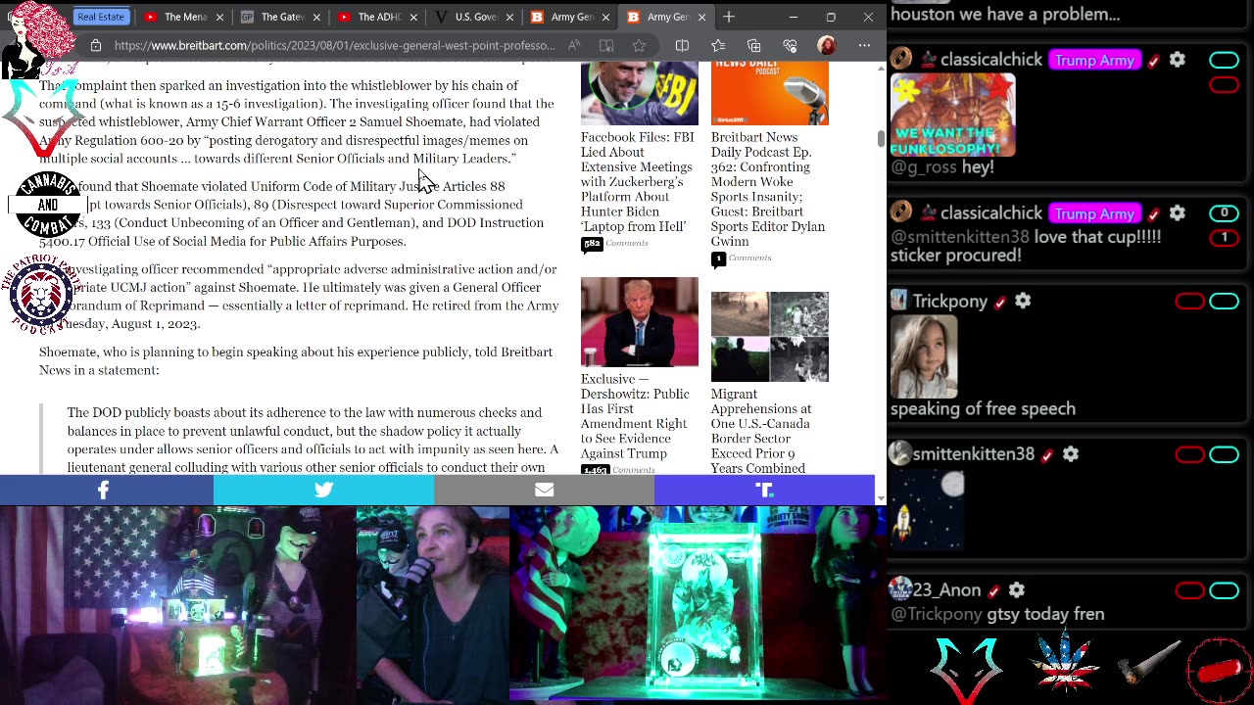
Task: Share the article by email
Action: click(544, 490)
